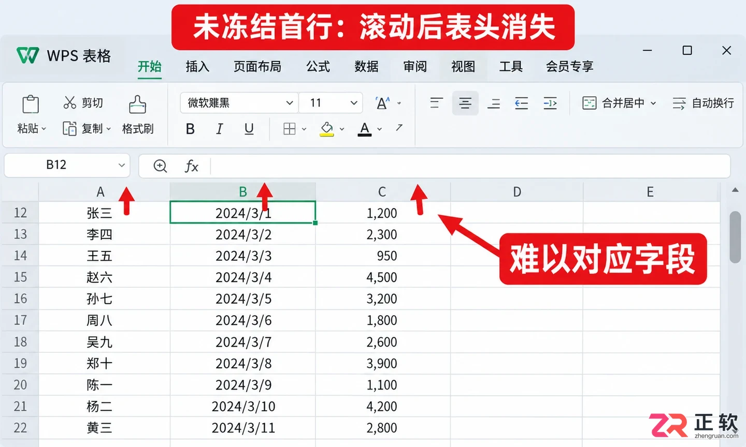Click the cell with 2024/3/10
Screen dimensions: 746x447
(x=243, y=407)
